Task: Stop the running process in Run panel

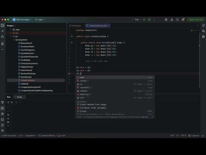Action: coord(12,102)
